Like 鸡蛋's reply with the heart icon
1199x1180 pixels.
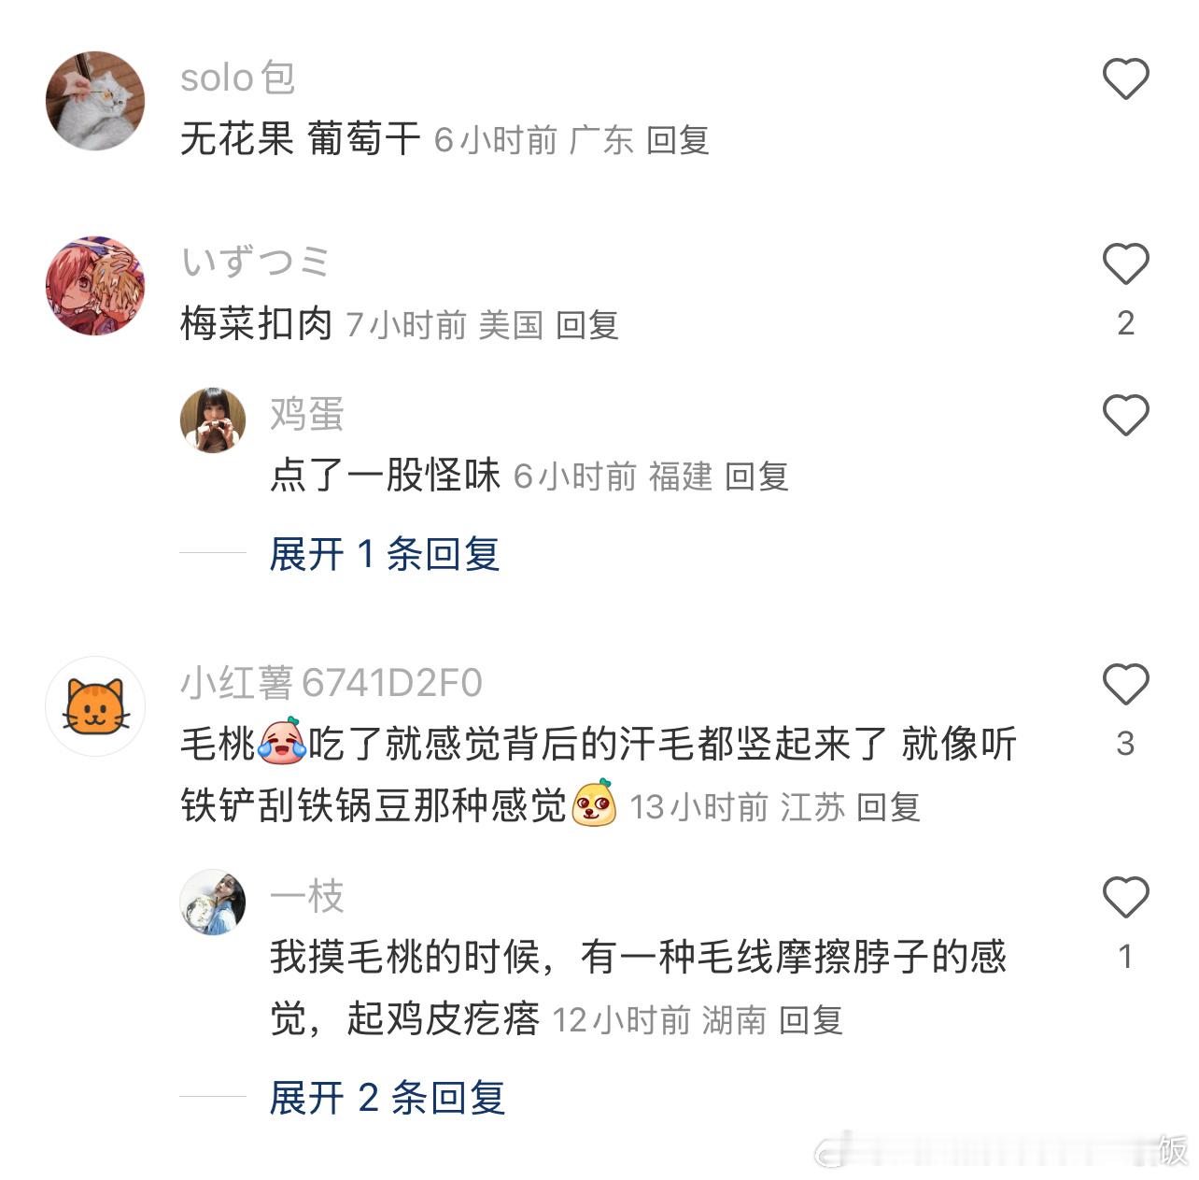coord(1125,415)
